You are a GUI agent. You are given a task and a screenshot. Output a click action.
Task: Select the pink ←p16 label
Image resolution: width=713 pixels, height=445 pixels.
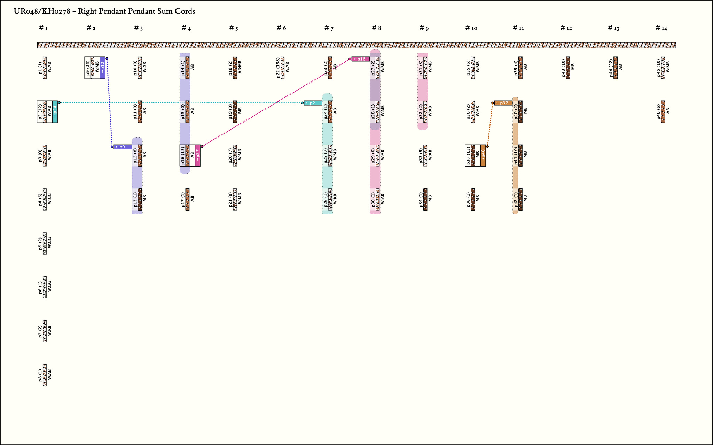(360, 59)
